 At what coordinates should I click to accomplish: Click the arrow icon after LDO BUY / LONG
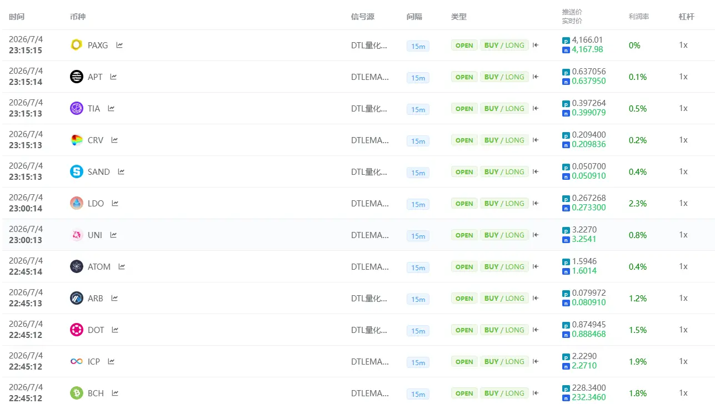[x=536, y=203]
